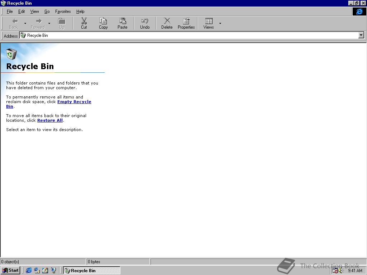367x275 pixels.
Task: Open the Forward history dropdown arrow
Action: [49, 23]
